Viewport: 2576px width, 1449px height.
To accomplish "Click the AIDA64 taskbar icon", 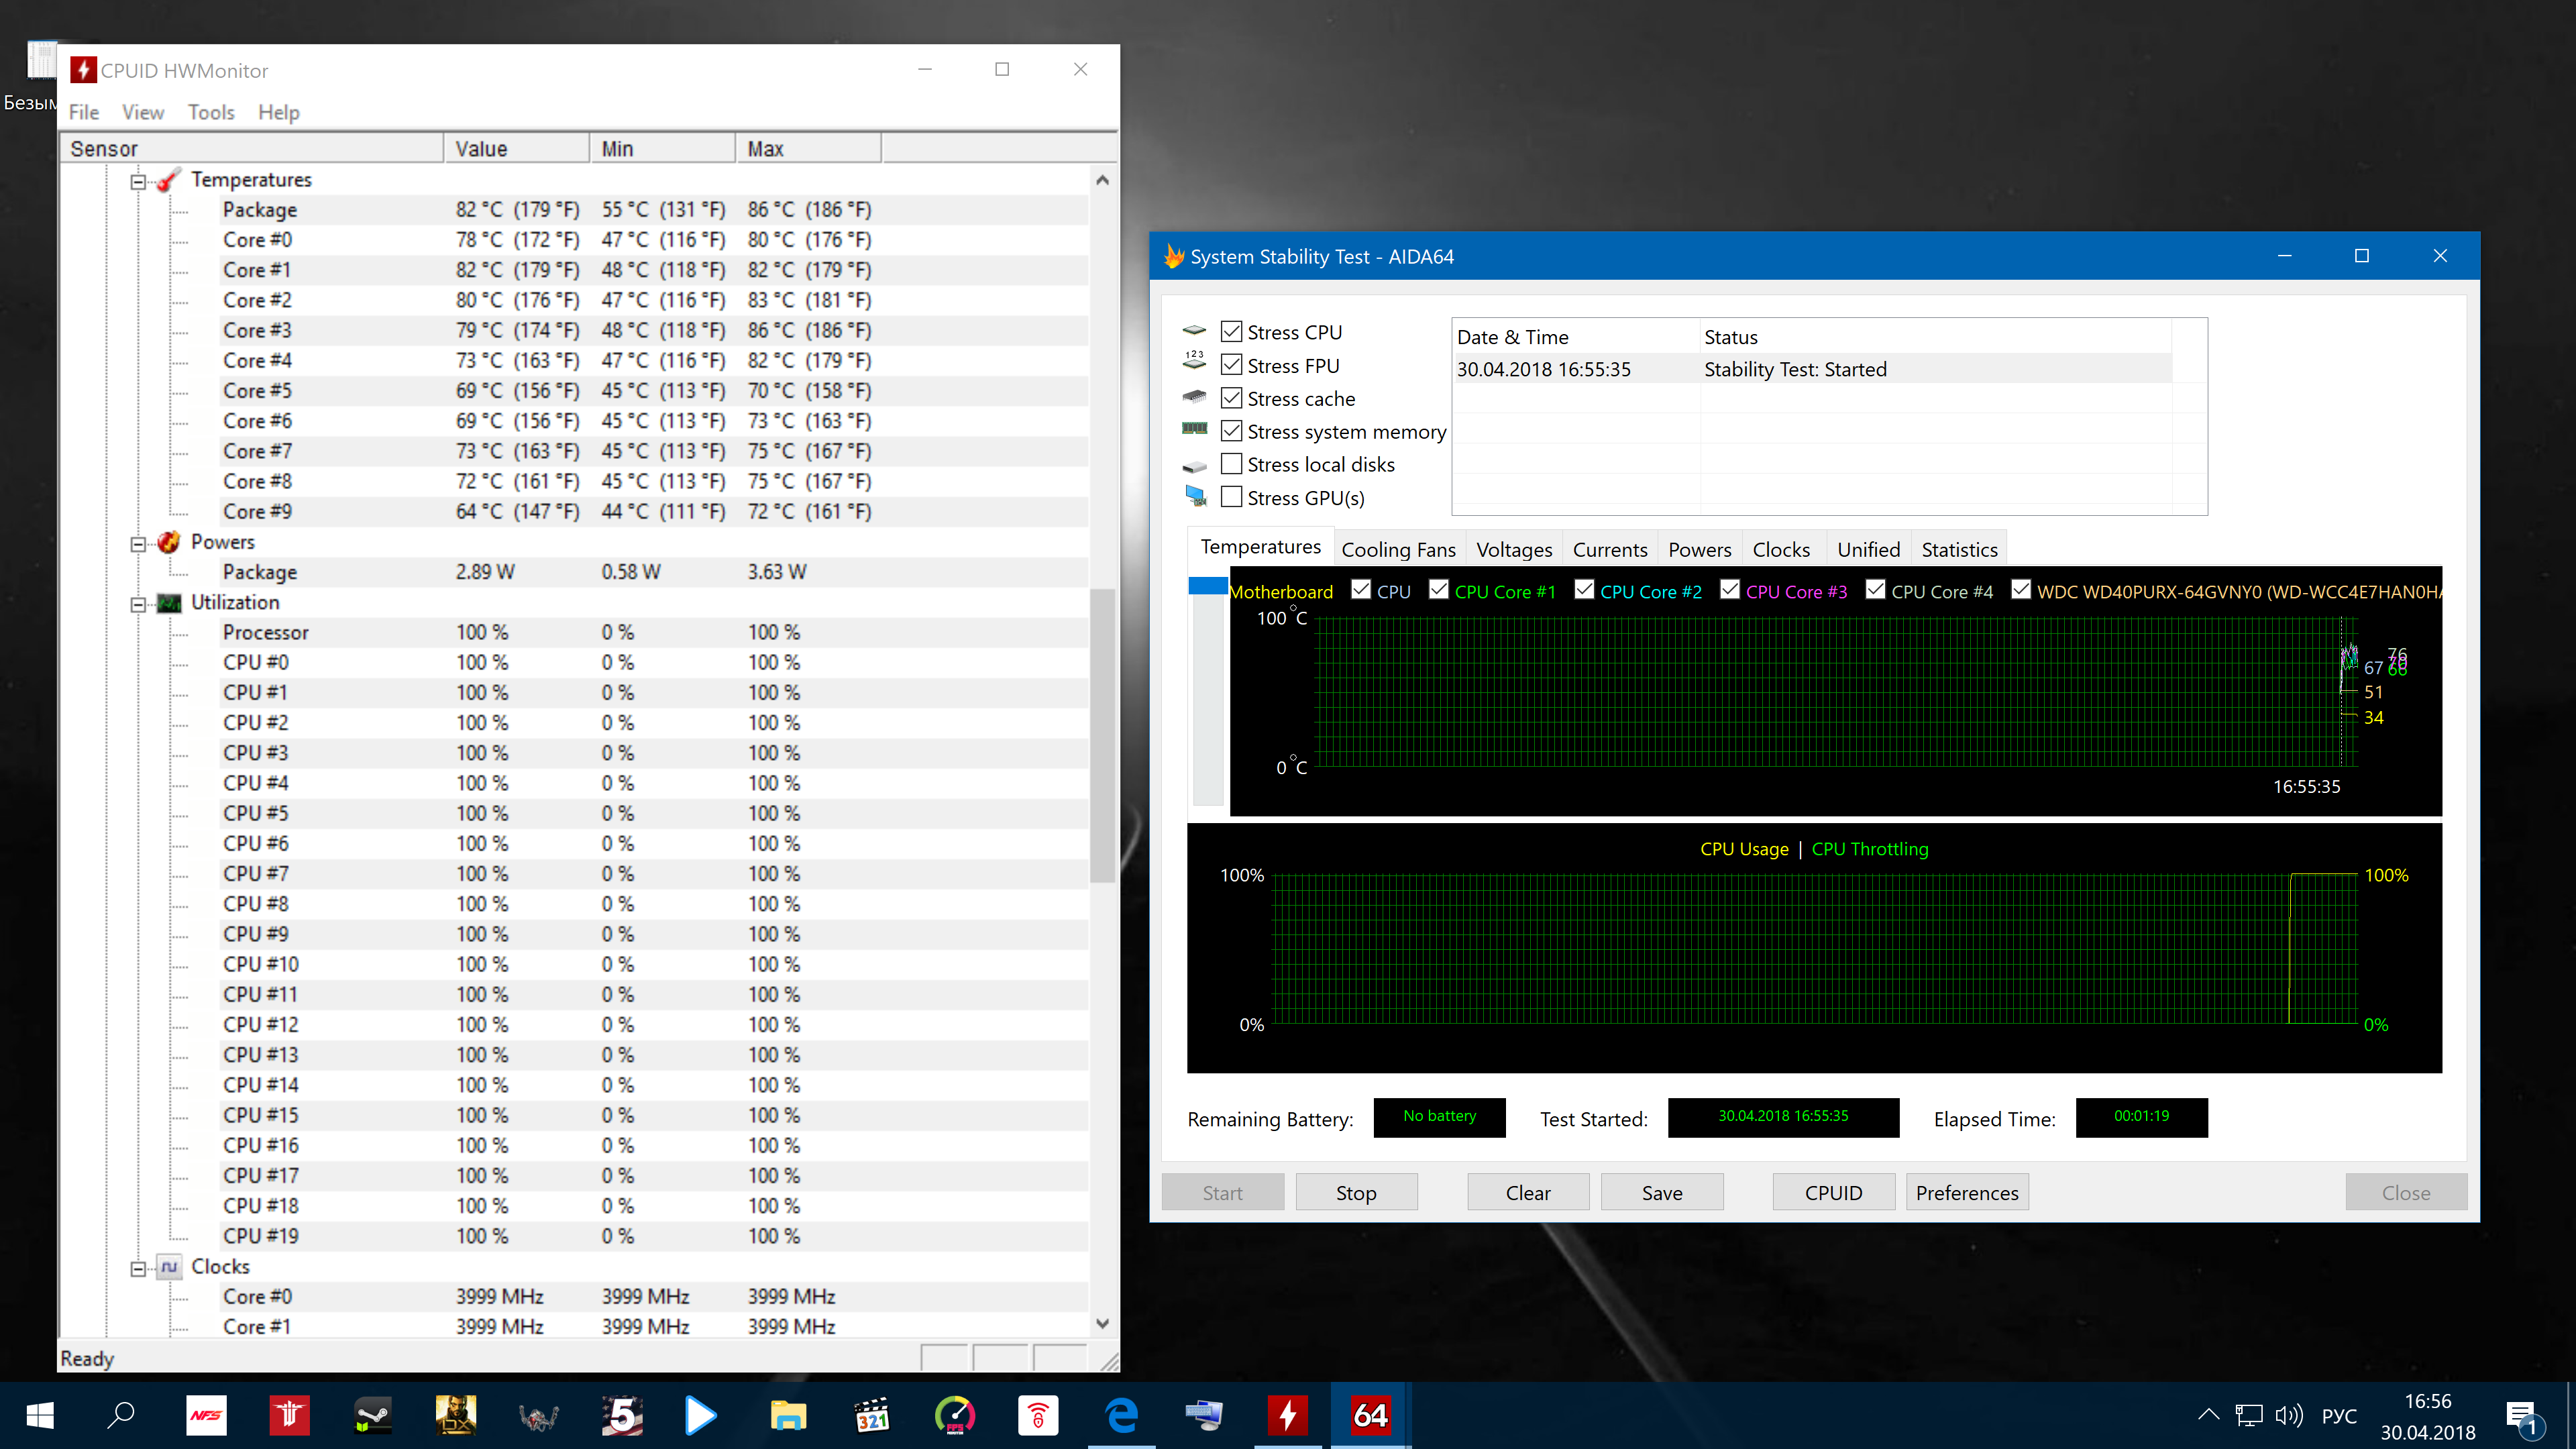I will point(1370,1415).
